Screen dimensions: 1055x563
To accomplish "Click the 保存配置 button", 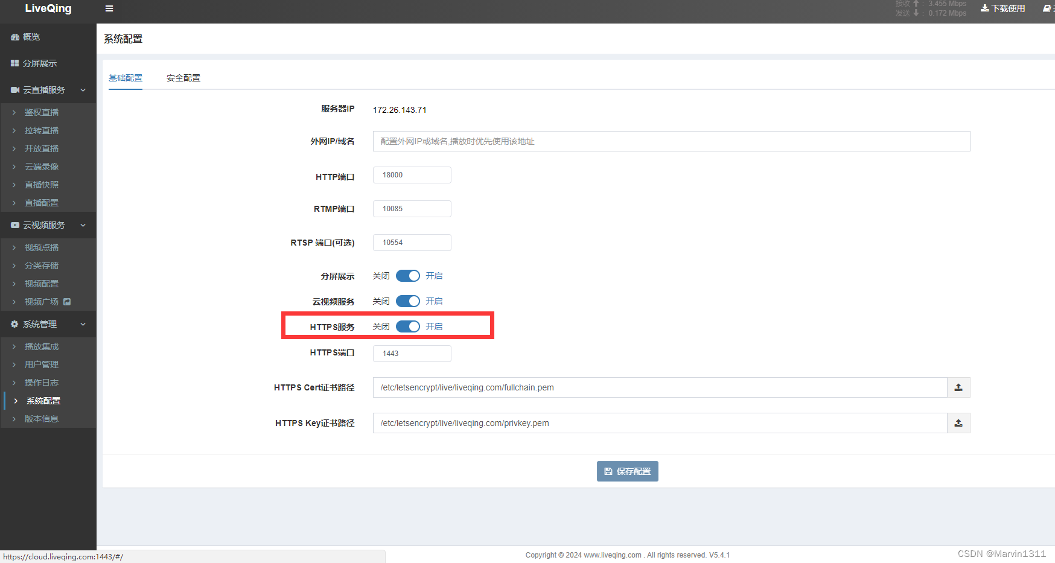I will (628, 471).
